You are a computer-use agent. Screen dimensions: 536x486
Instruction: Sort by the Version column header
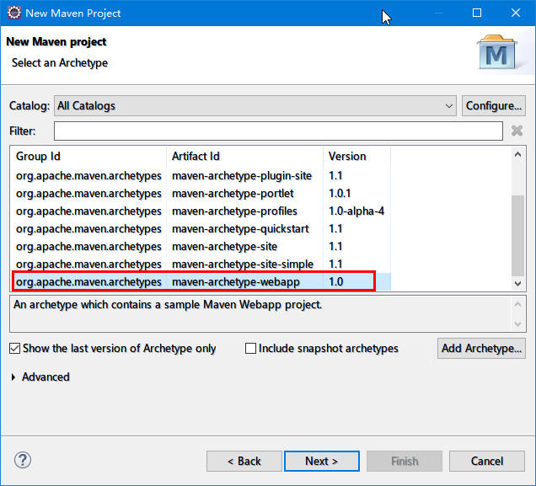click(x=356, y=156)
